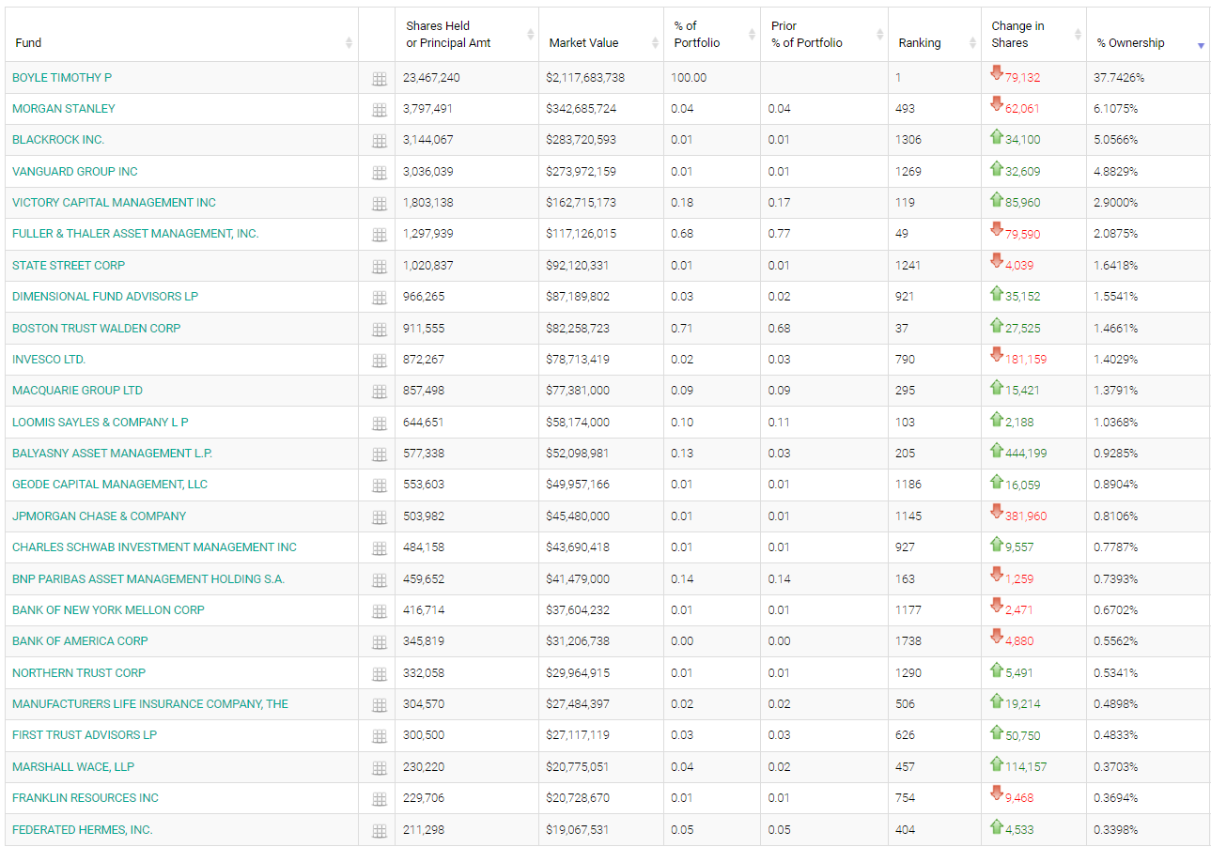The width and height of the screenshot is (1211, 847).
Task: Open BOYLE TIMOTHY P fund link
Action: point(62,77)
